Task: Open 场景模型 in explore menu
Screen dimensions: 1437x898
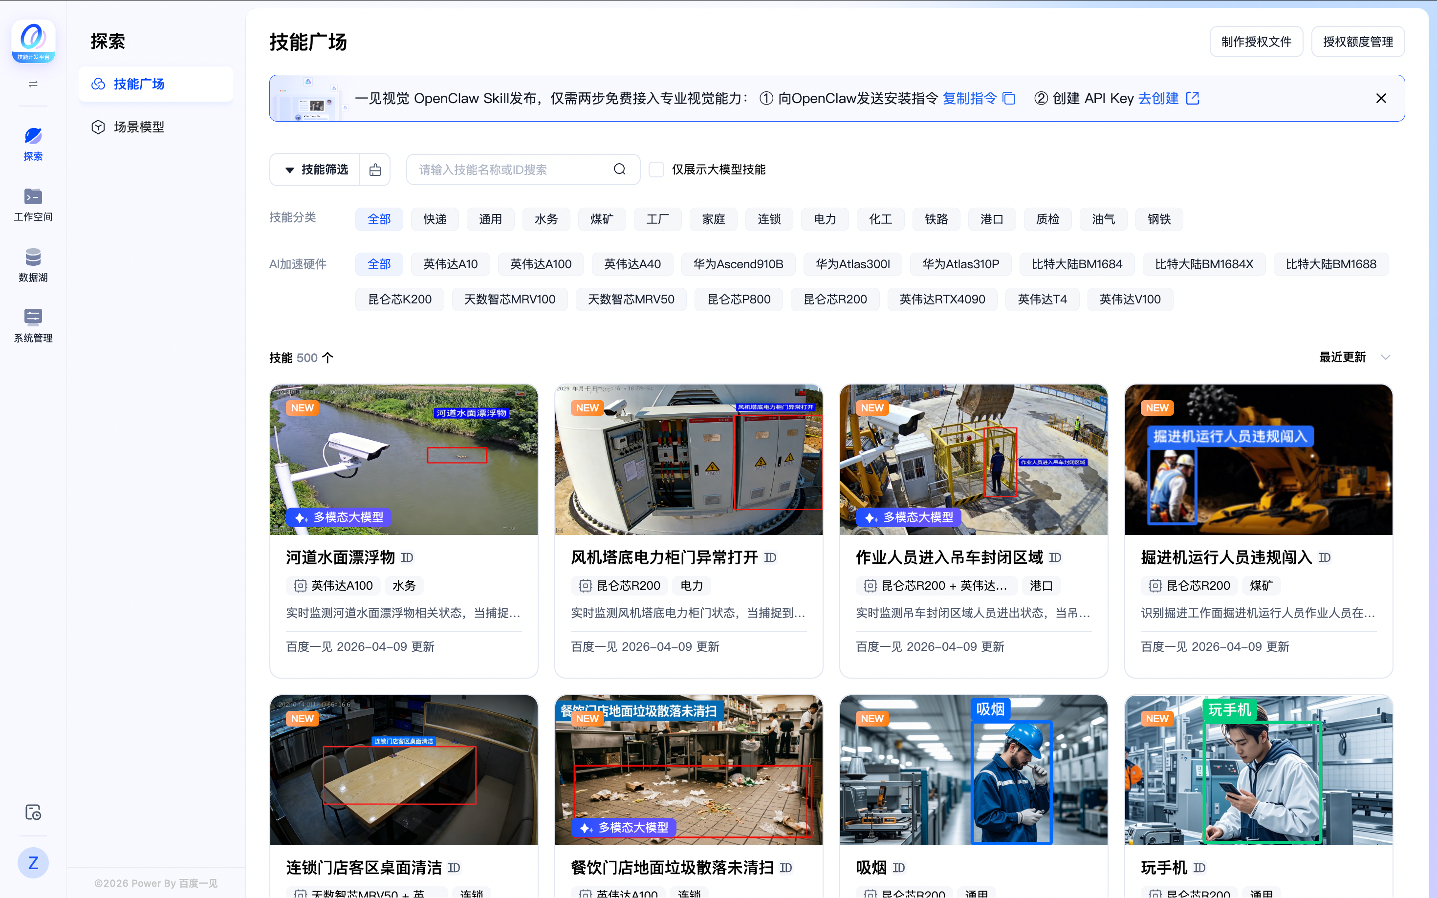Action: pos(155,127)
